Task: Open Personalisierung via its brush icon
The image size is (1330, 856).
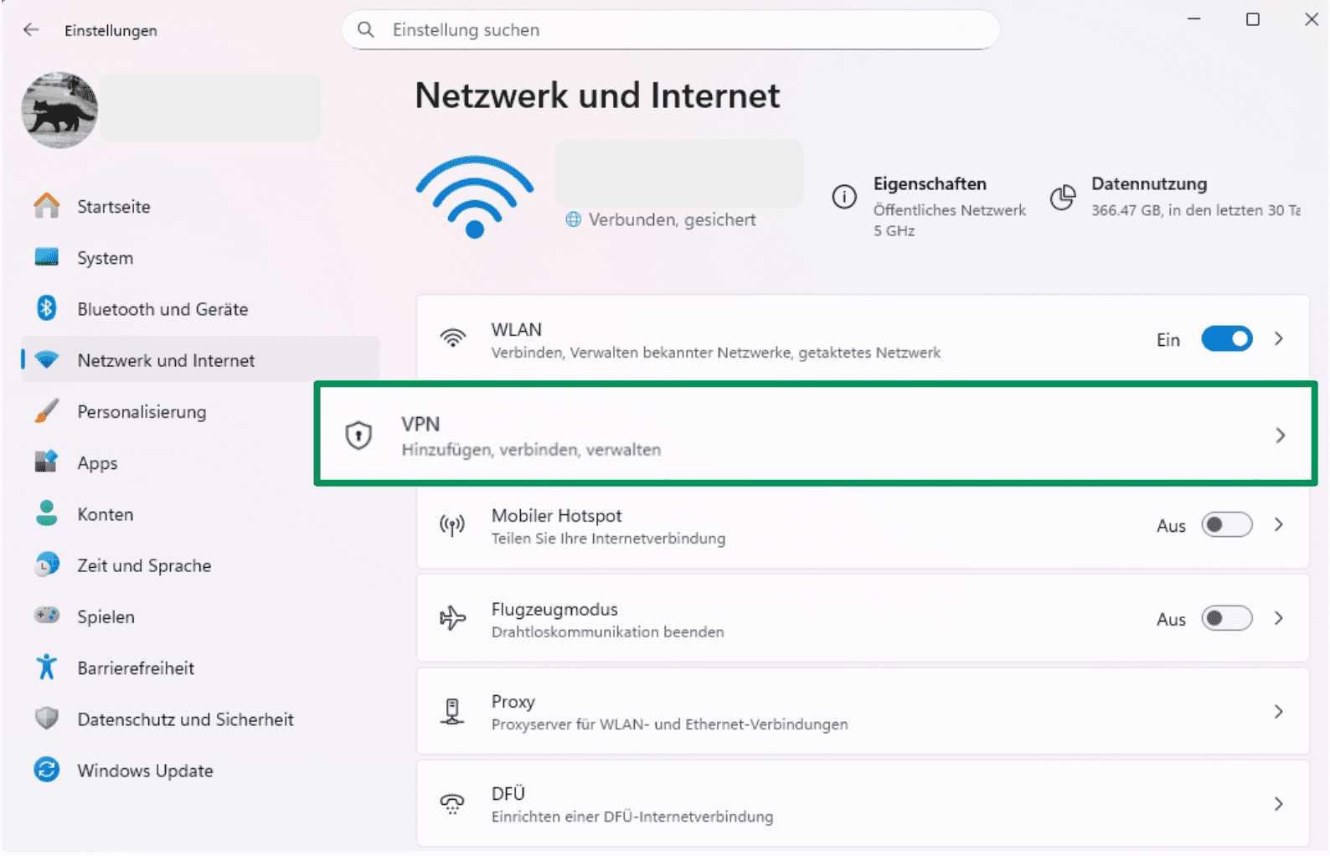Action: (x=48, y=411)
